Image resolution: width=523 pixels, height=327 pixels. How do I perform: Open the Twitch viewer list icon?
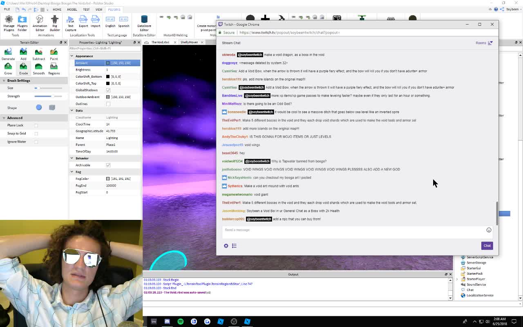pyautogui.click(x=234, y=246)
